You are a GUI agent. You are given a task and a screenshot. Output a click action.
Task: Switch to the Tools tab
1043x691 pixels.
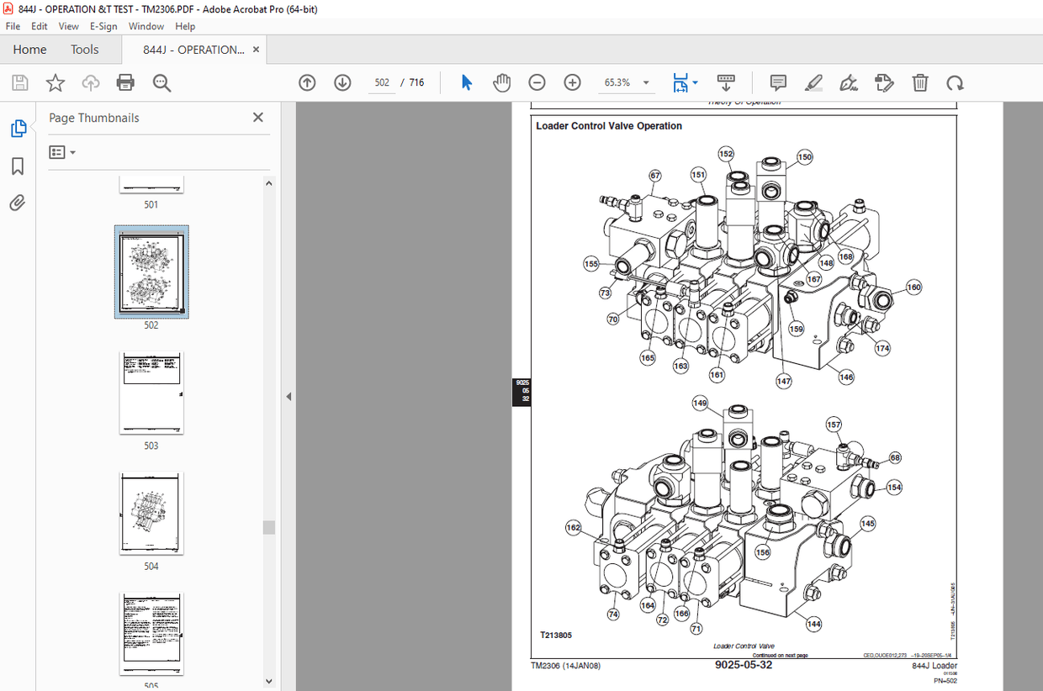tap(84, 50)
